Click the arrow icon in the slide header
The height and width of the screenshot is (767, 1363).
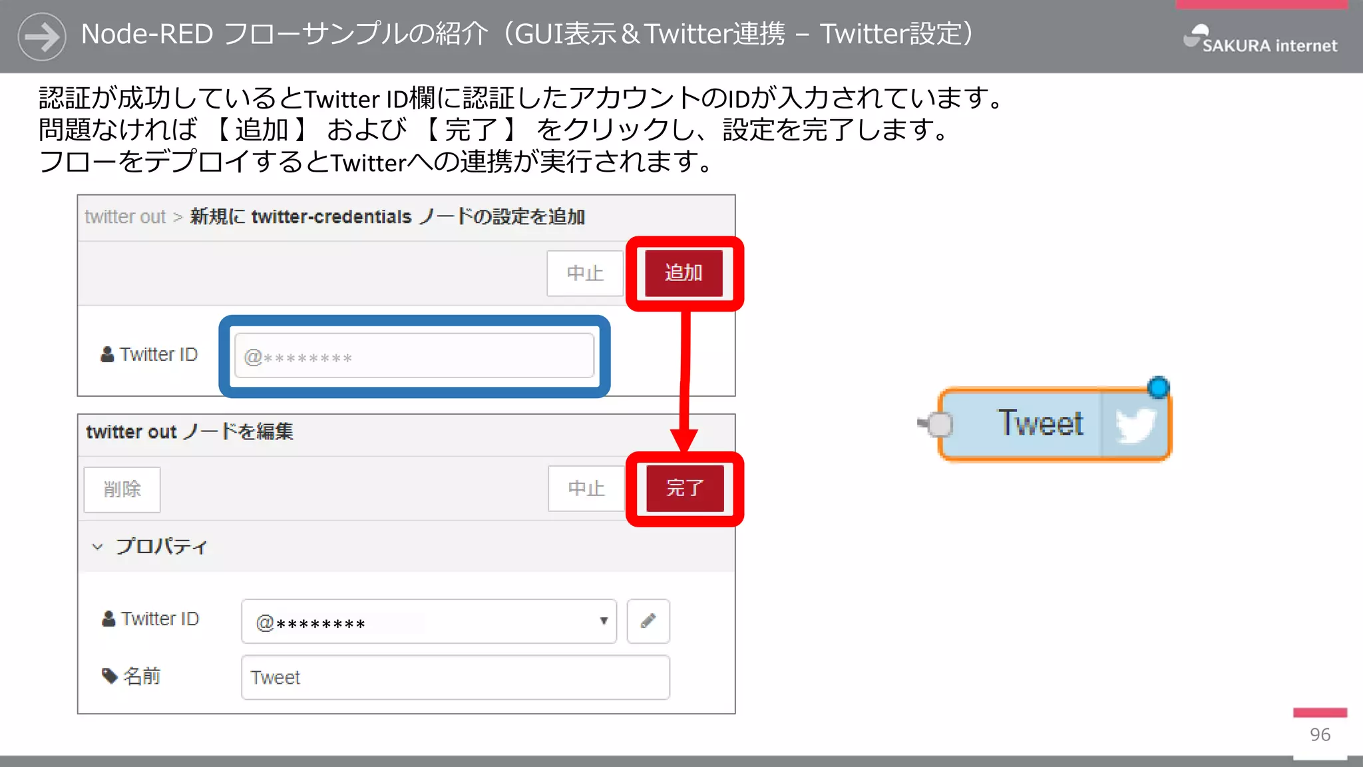[42, 37]
